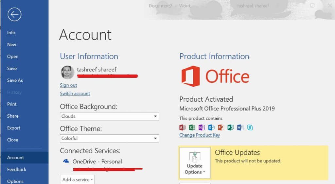Click the Sign out link
The width and height of the screenshot is (335, 184).
click(68, 85)
